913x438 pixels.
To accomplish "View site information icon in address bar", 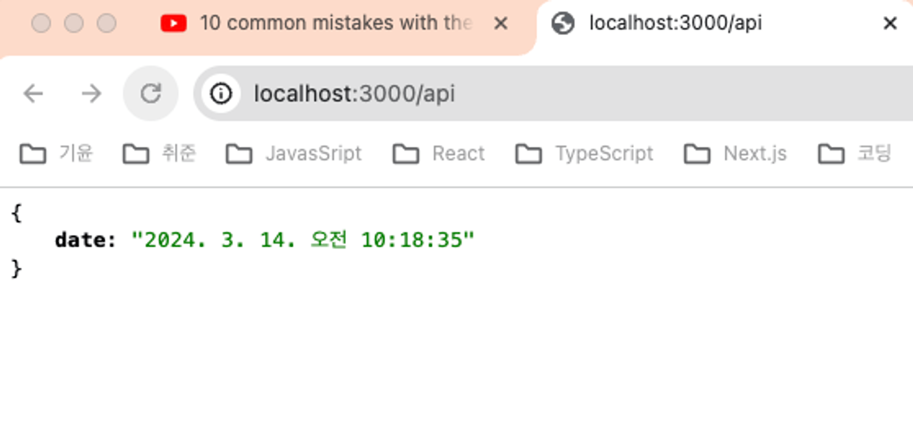I will point(221,94).
